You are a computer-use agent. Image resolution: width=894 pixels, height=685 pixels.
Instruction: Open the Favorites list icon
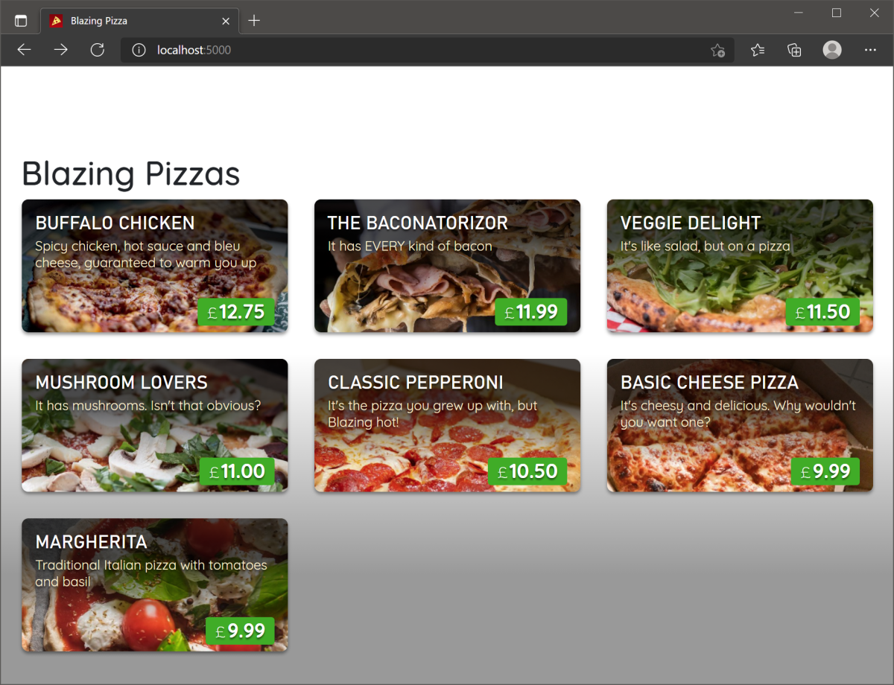tap(758, 50)
